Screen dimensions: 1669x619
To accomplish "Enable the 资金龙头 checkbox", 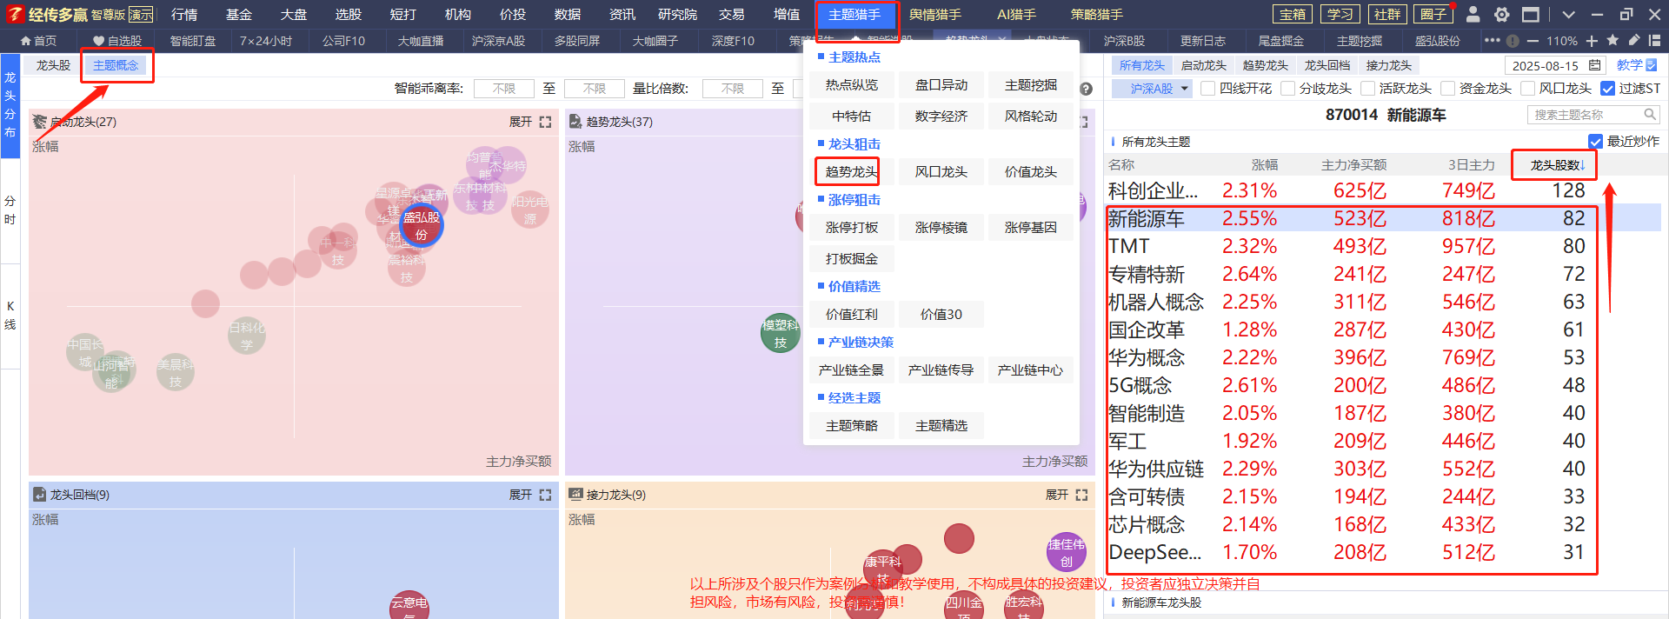I will pyautogui.click(x=1447, y=89).
